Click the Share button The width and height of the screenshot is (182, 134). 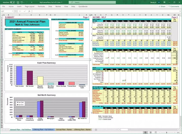pos(162,6)
